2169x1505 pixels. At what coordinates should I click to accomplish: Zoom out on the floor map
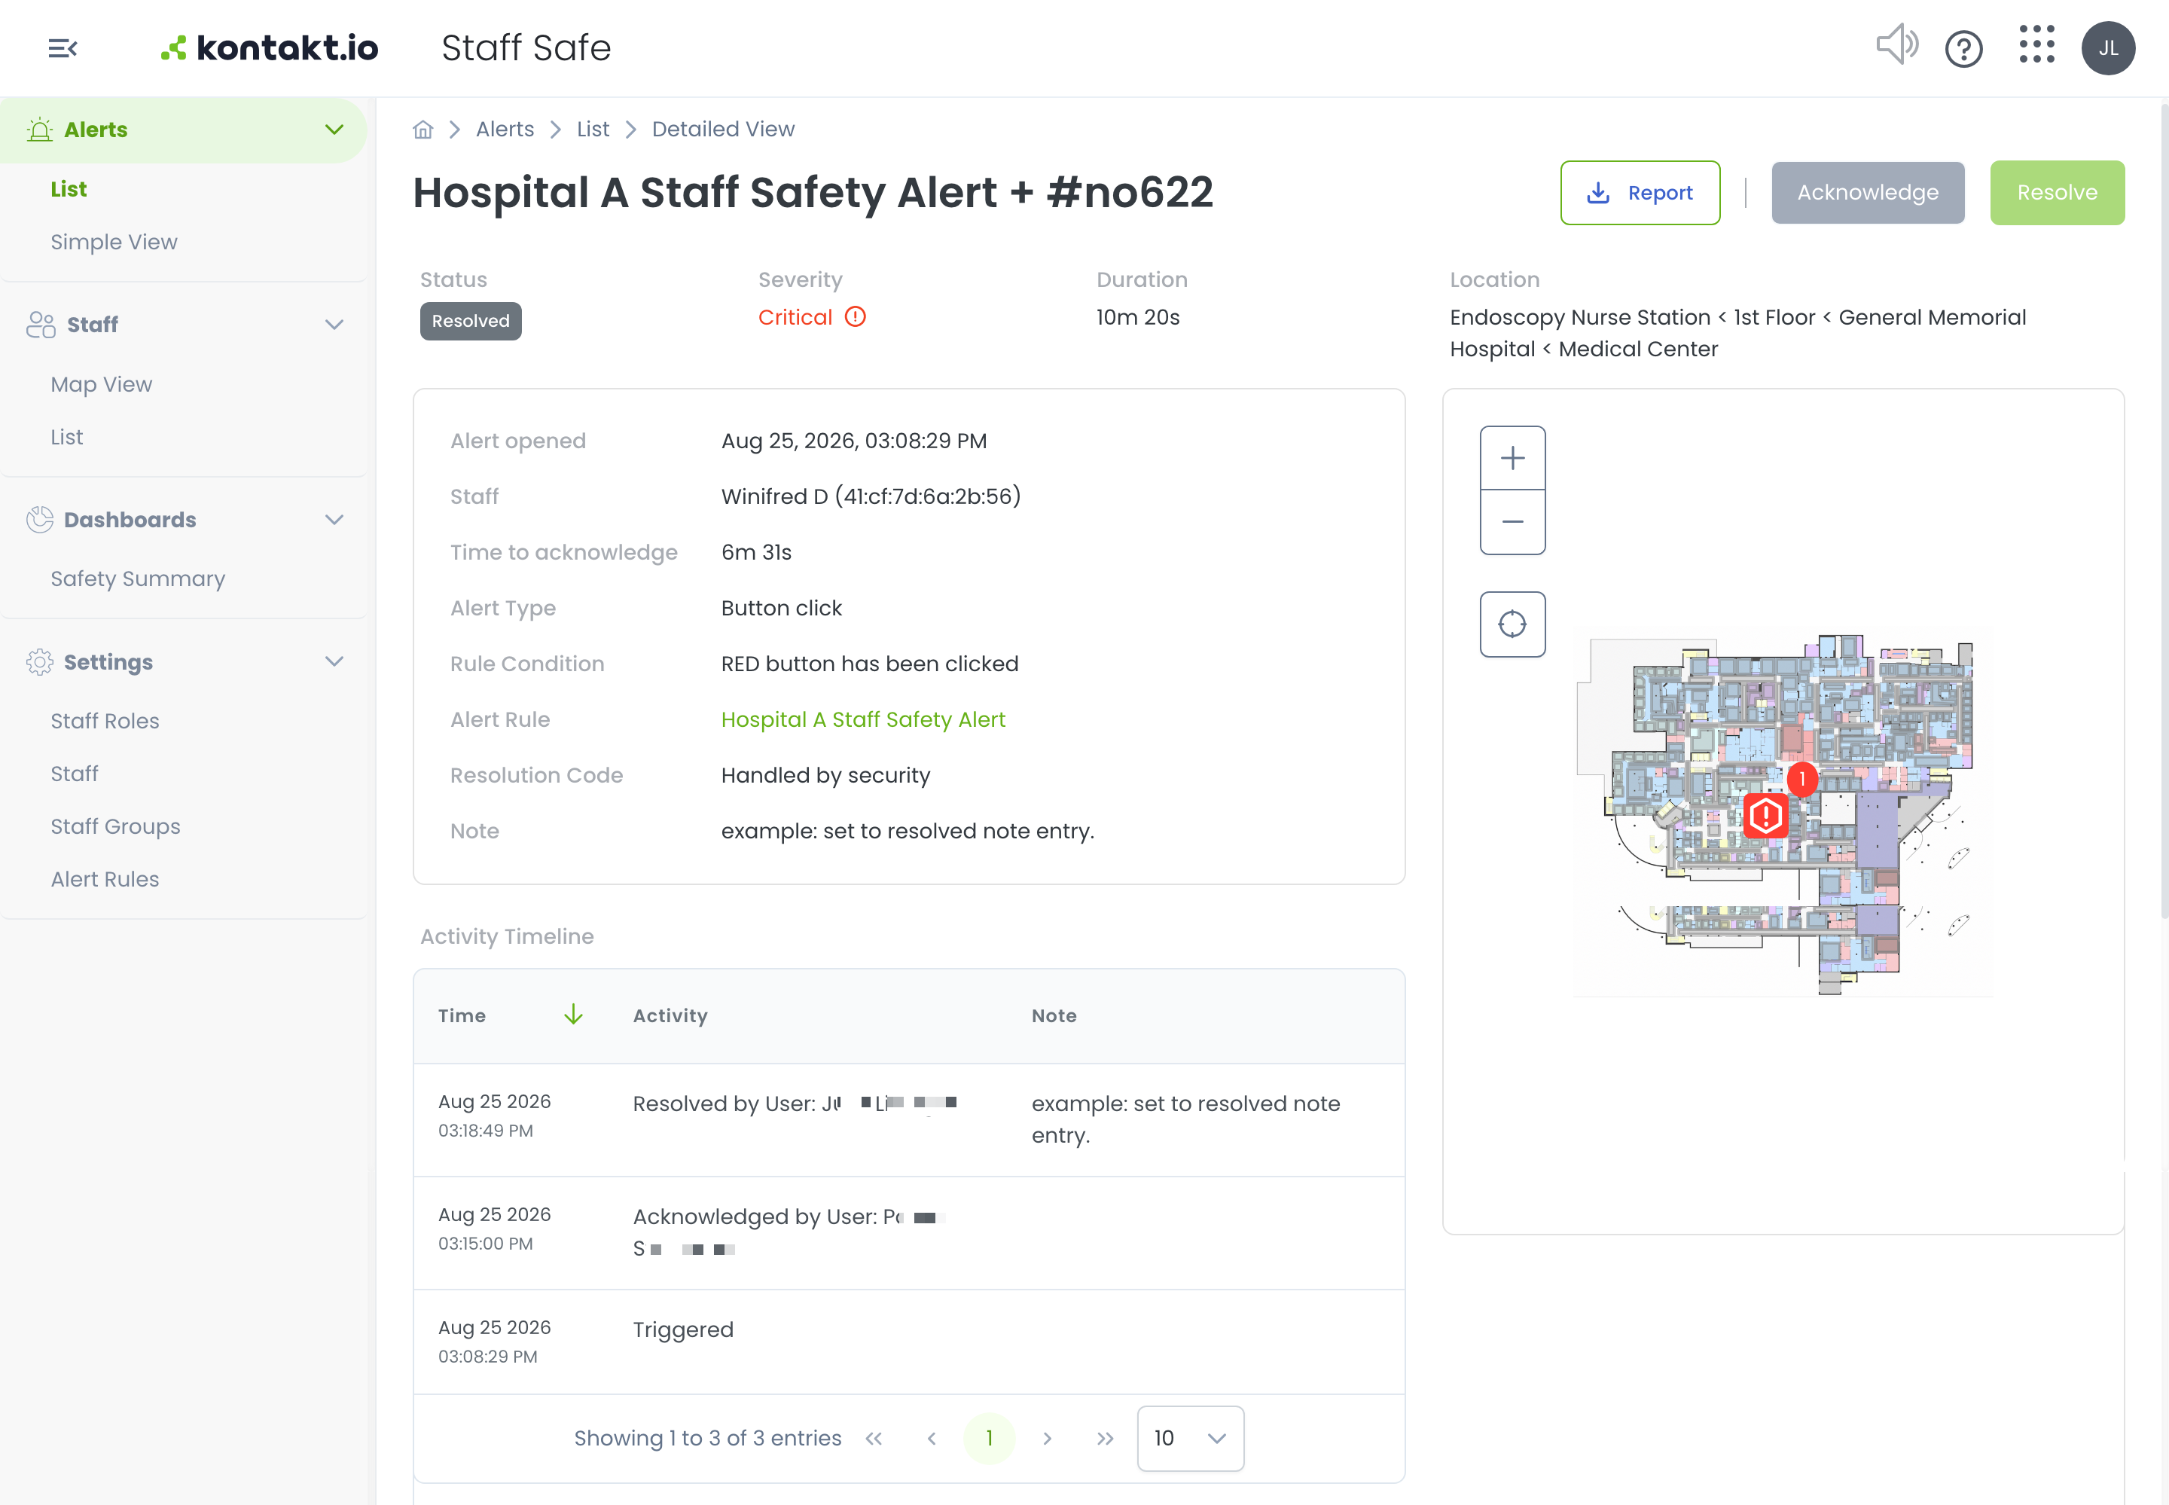(1512, 523)
